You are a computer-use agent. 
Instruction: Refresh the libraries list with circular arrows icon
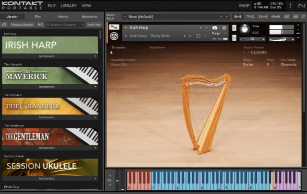(4, 25)
